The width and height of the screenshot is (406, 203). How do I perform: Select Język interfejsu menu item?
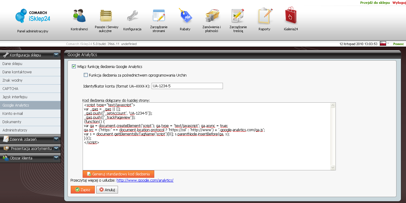(x=30, y=97)
